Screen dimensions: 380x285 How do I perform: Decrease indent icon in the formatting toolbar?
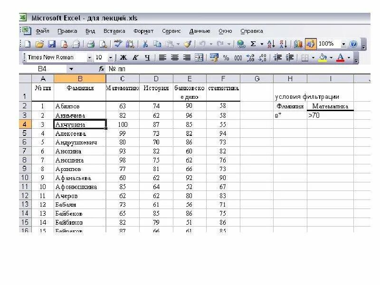277,57
